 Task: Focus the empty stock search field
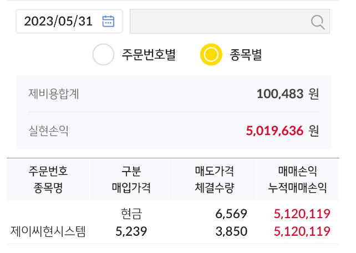230,21
